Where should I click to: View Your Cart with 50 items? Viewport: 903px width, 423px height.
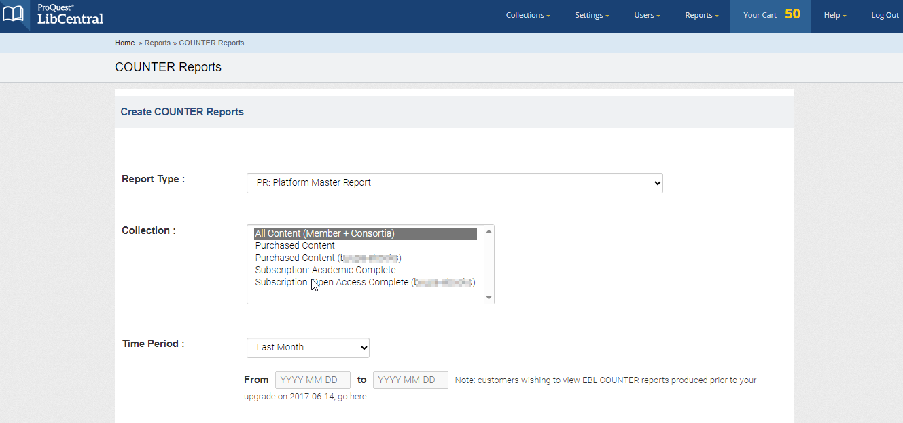[x=771, y=14]
